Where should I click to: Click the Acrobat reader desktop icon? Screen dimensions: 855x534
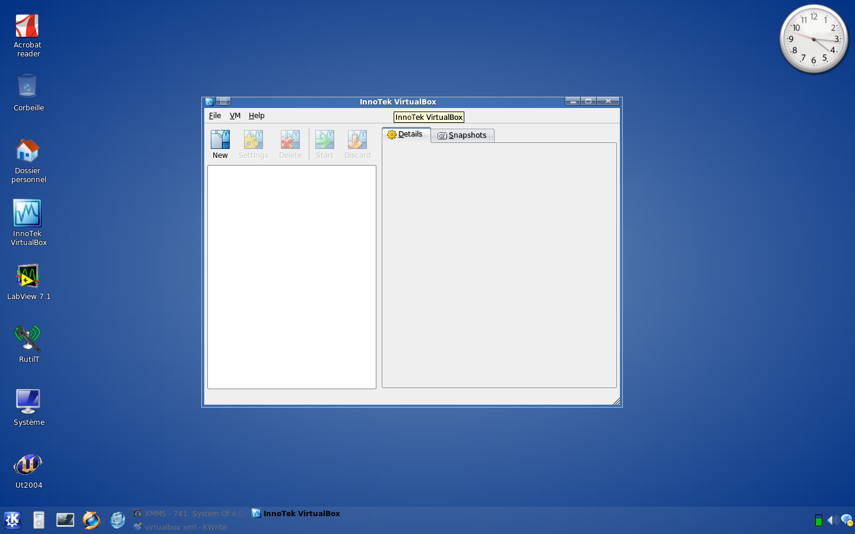[x=27, y=35]
